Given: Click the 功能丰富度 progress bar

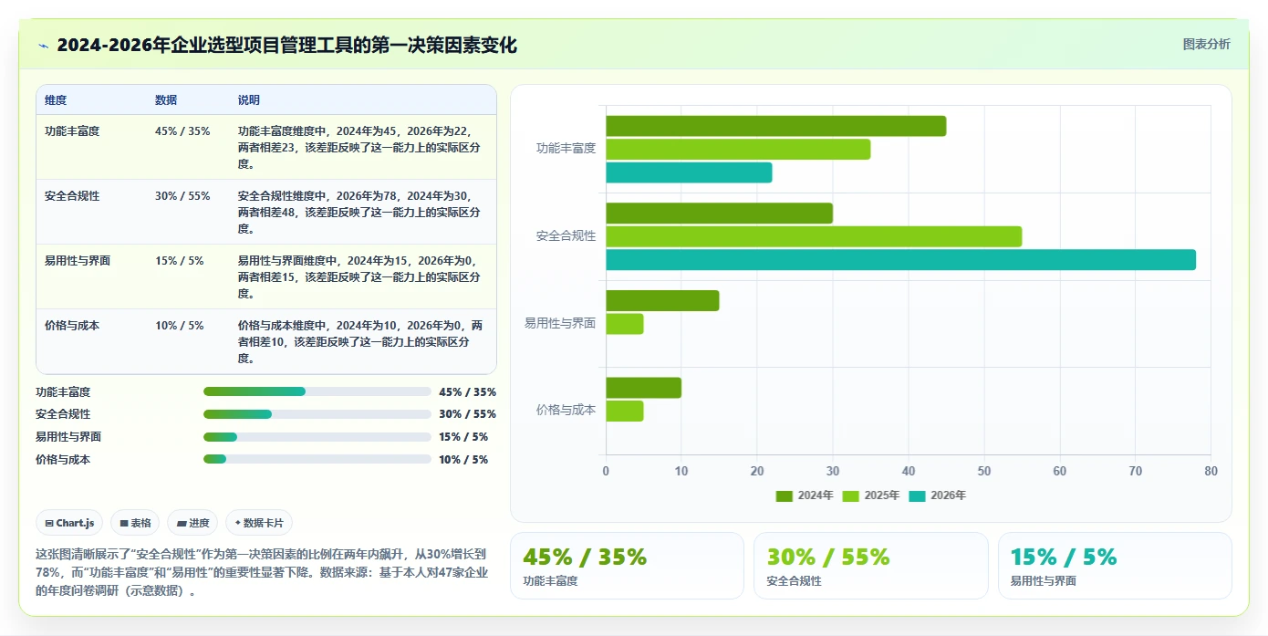Looking at the screenshot, I should point(317,391).
